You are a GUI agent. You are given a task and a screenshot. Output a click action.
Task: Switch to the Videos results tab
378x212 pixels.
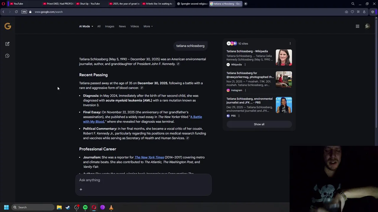click(x=135, y=26)
